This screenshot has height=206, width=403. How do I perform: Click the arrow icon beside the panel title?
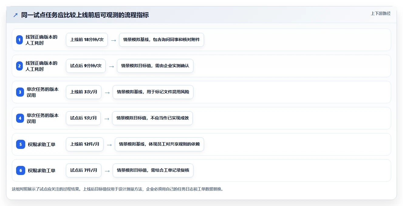point(15,15)
